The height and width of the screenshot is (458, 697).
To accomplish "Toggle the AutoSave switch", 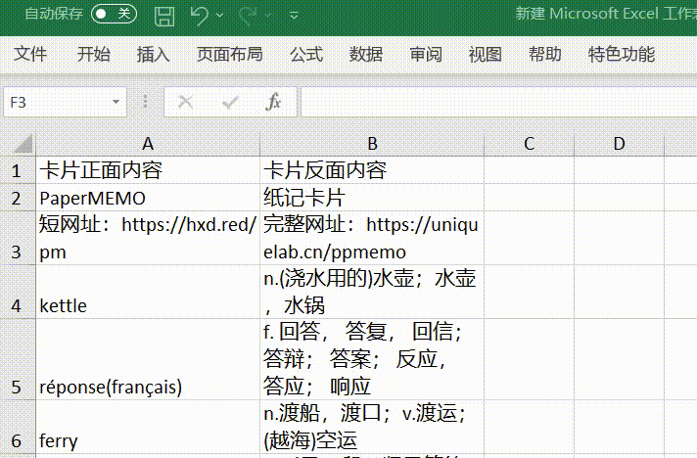I will click(114, 14).
